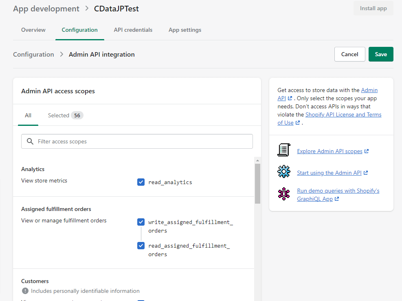
Task: Click the scroll document icon beside Explore scopes
Action: [284, 150]
